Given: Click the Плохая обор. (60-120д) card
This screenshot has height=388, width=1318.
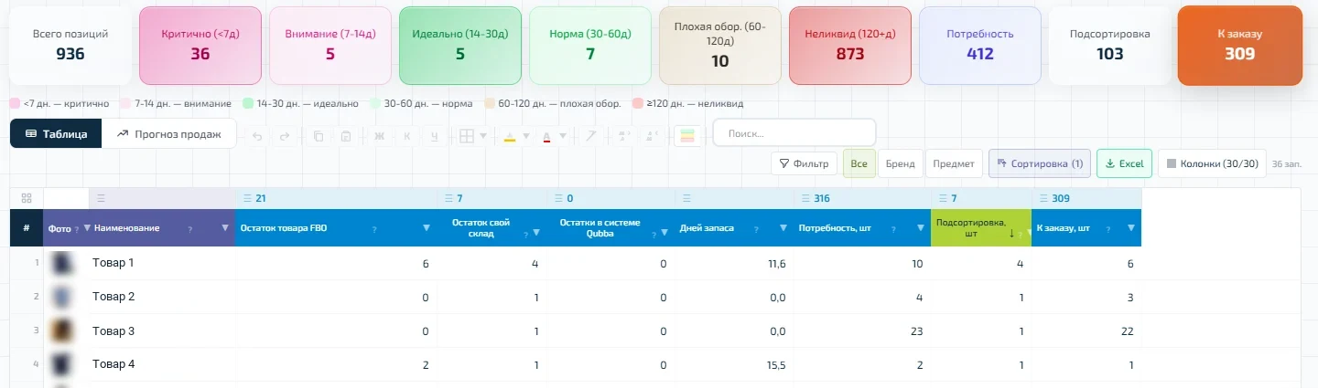Looking at the screenshot, I should pos(720,46).
